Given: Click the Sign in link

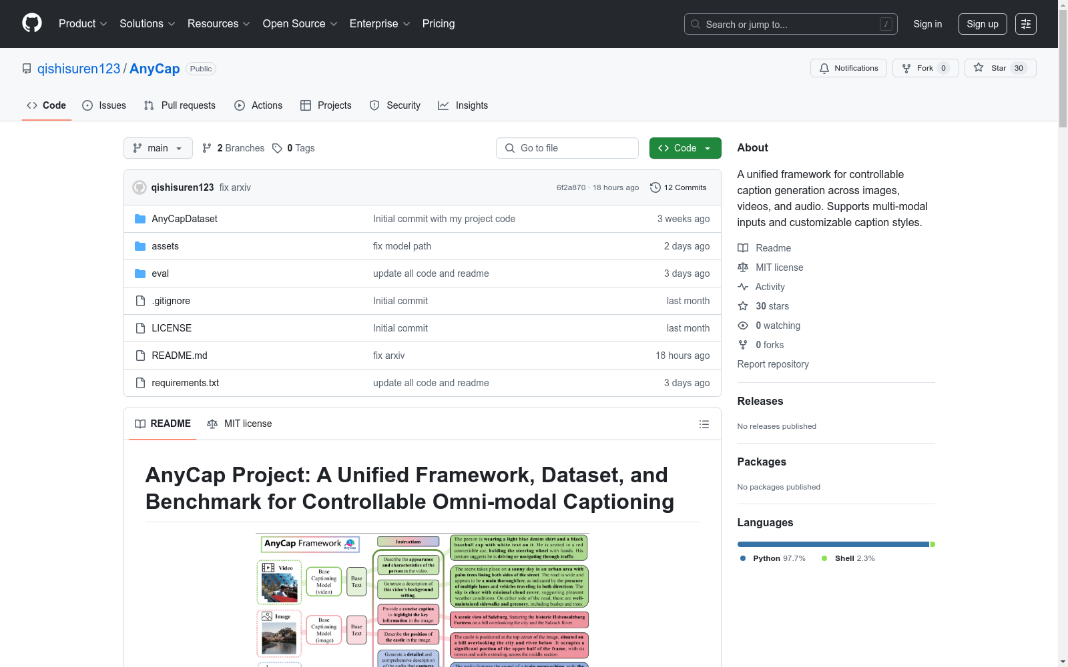Looking at the screenshot, I should click(928, 24).
